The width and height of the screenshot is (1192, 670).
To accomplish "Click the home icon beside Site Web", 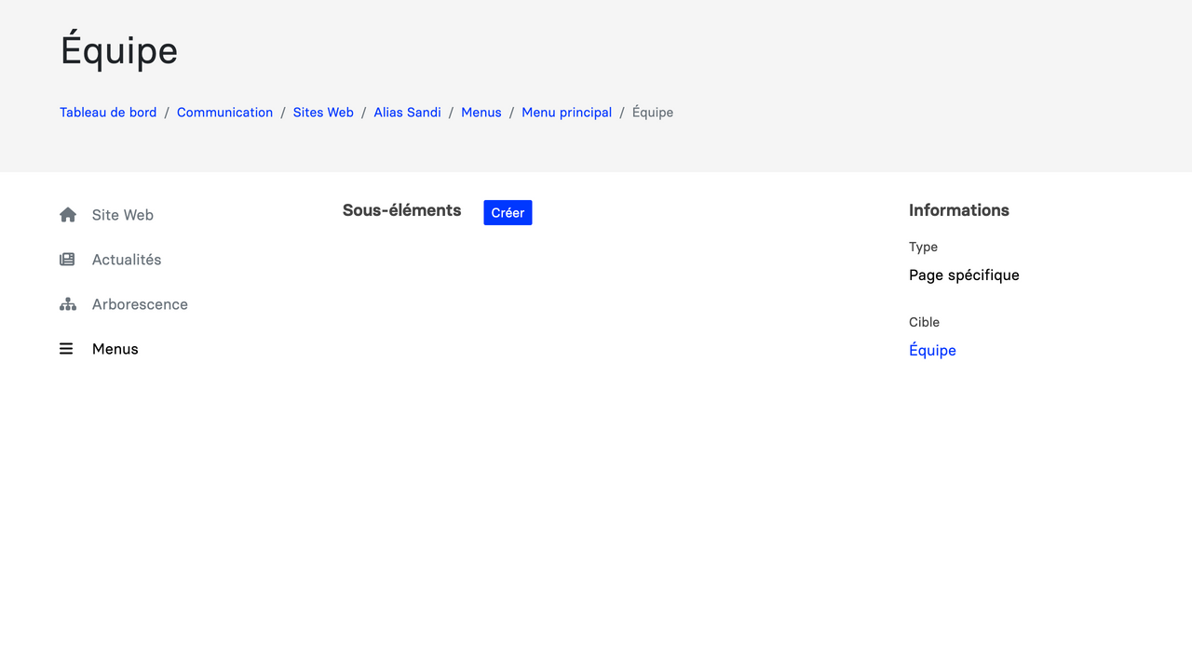I will (68, 215).
